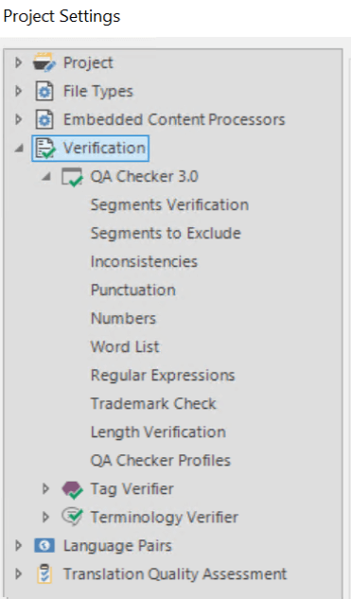Expand Embedded Content Processors node arrow

coord(18,119)
